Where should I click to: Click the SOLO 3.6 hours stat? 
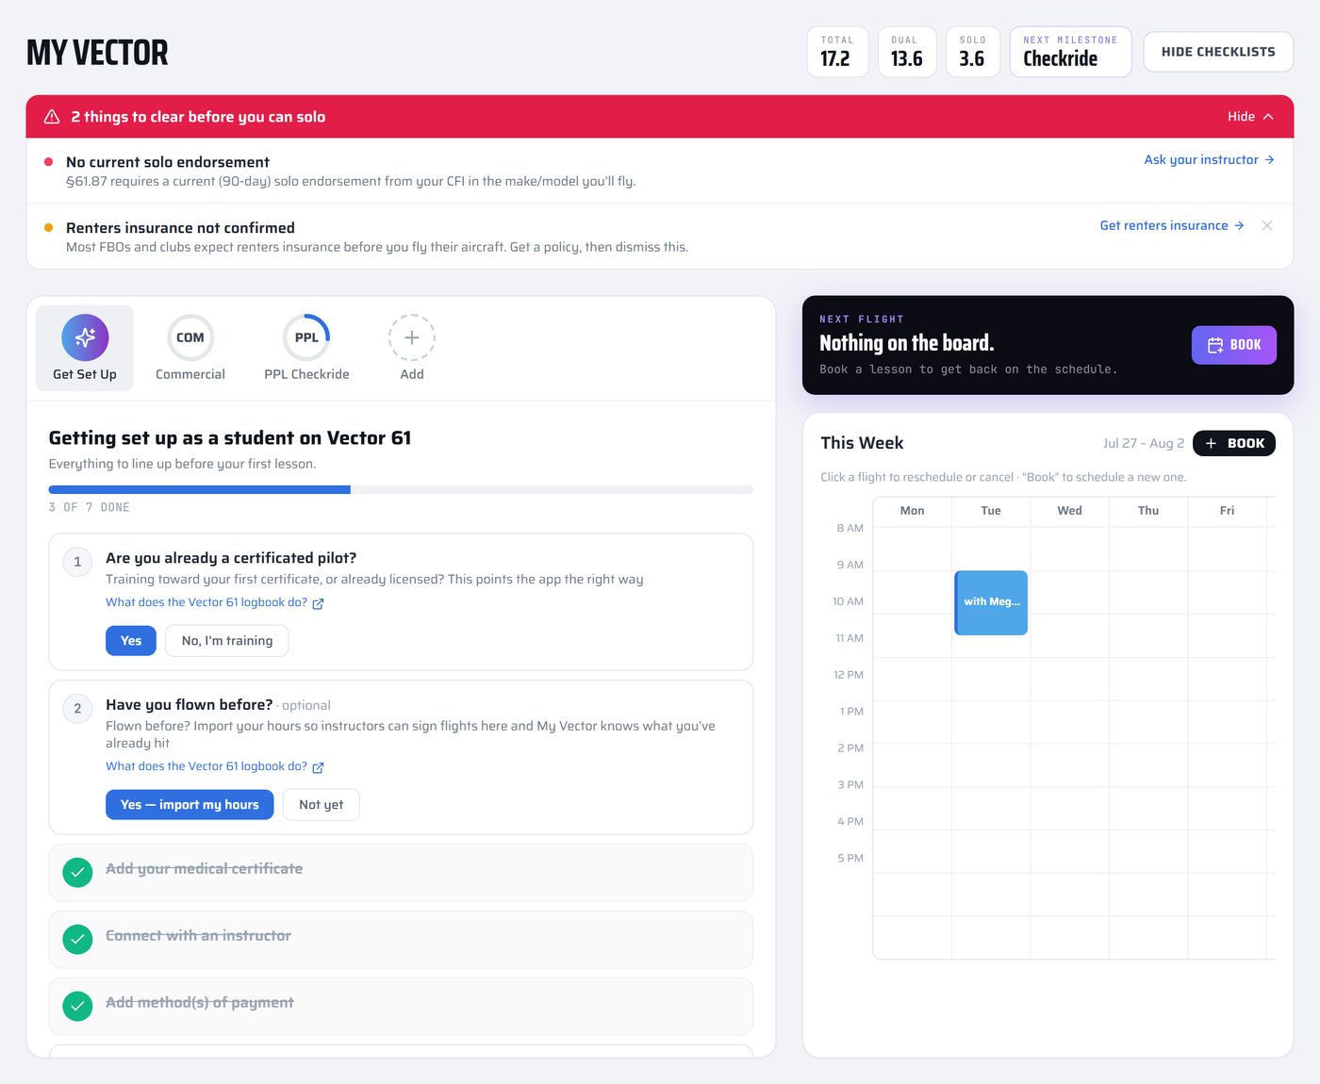coord(972,52)
